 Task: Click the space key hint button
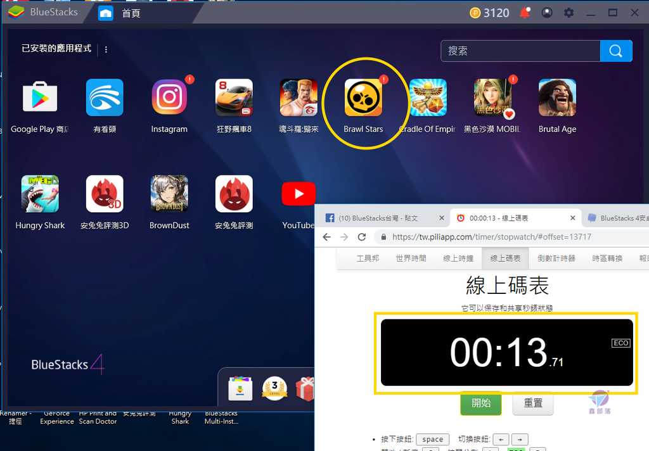click(432, 440)
